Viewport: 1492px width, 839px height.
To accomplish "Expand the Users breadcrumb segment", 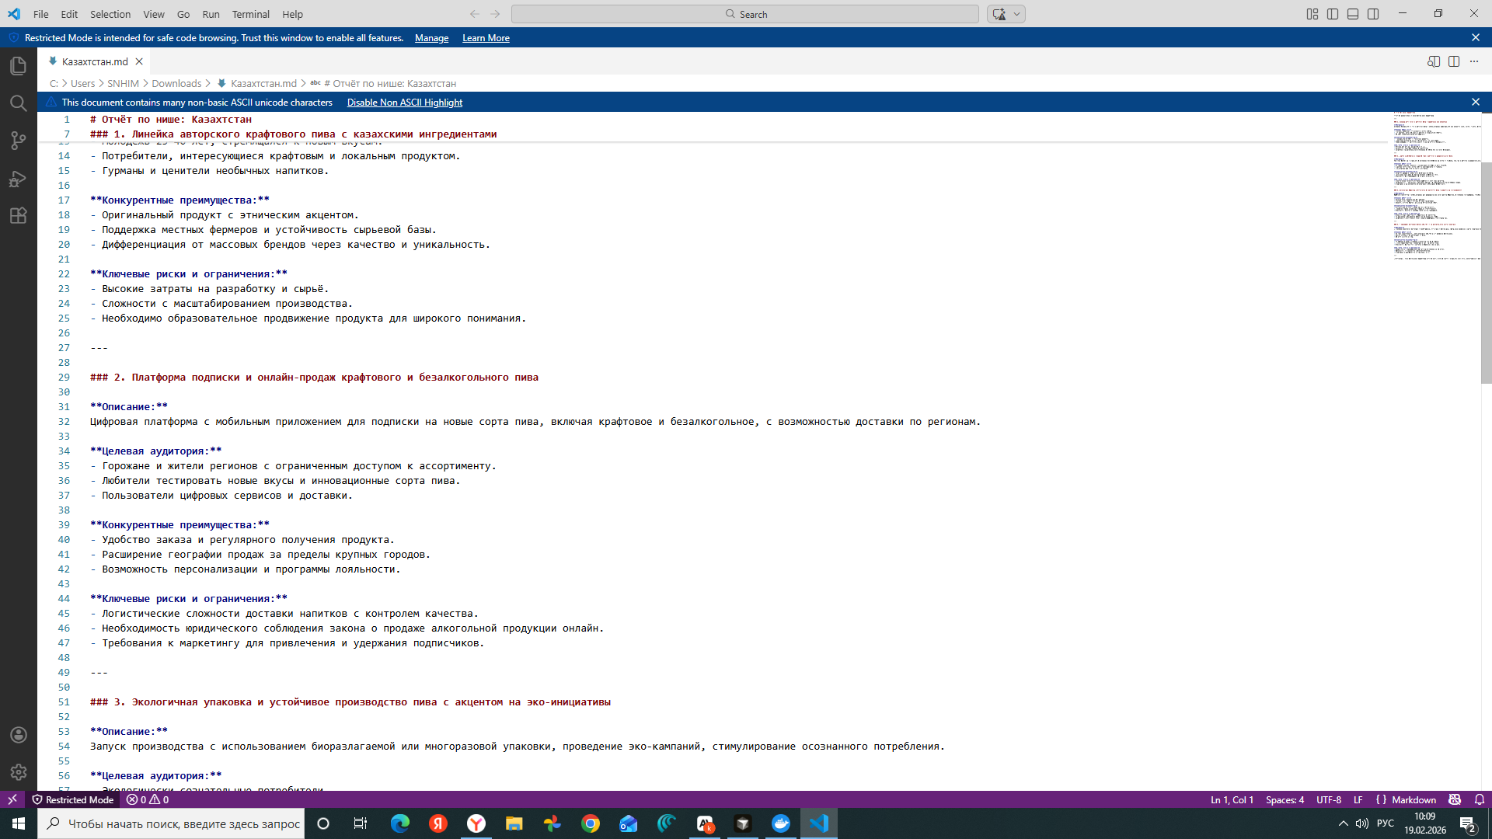I will [82, 83].
